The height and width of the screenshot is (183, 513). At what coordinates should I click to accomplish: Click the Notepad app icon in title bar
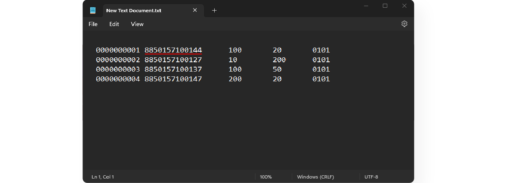93,11
